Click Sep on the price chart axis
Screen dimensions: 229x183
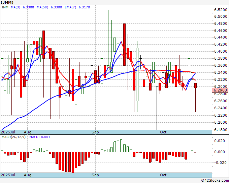coord(95,132)
